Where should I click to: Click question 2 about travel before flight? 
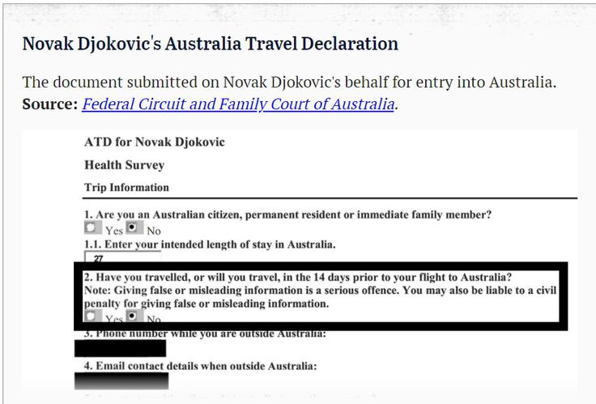(298, 277)
